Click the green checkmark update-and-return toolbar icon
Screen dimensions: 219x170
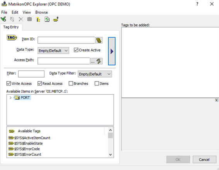[x=3, y=19]
